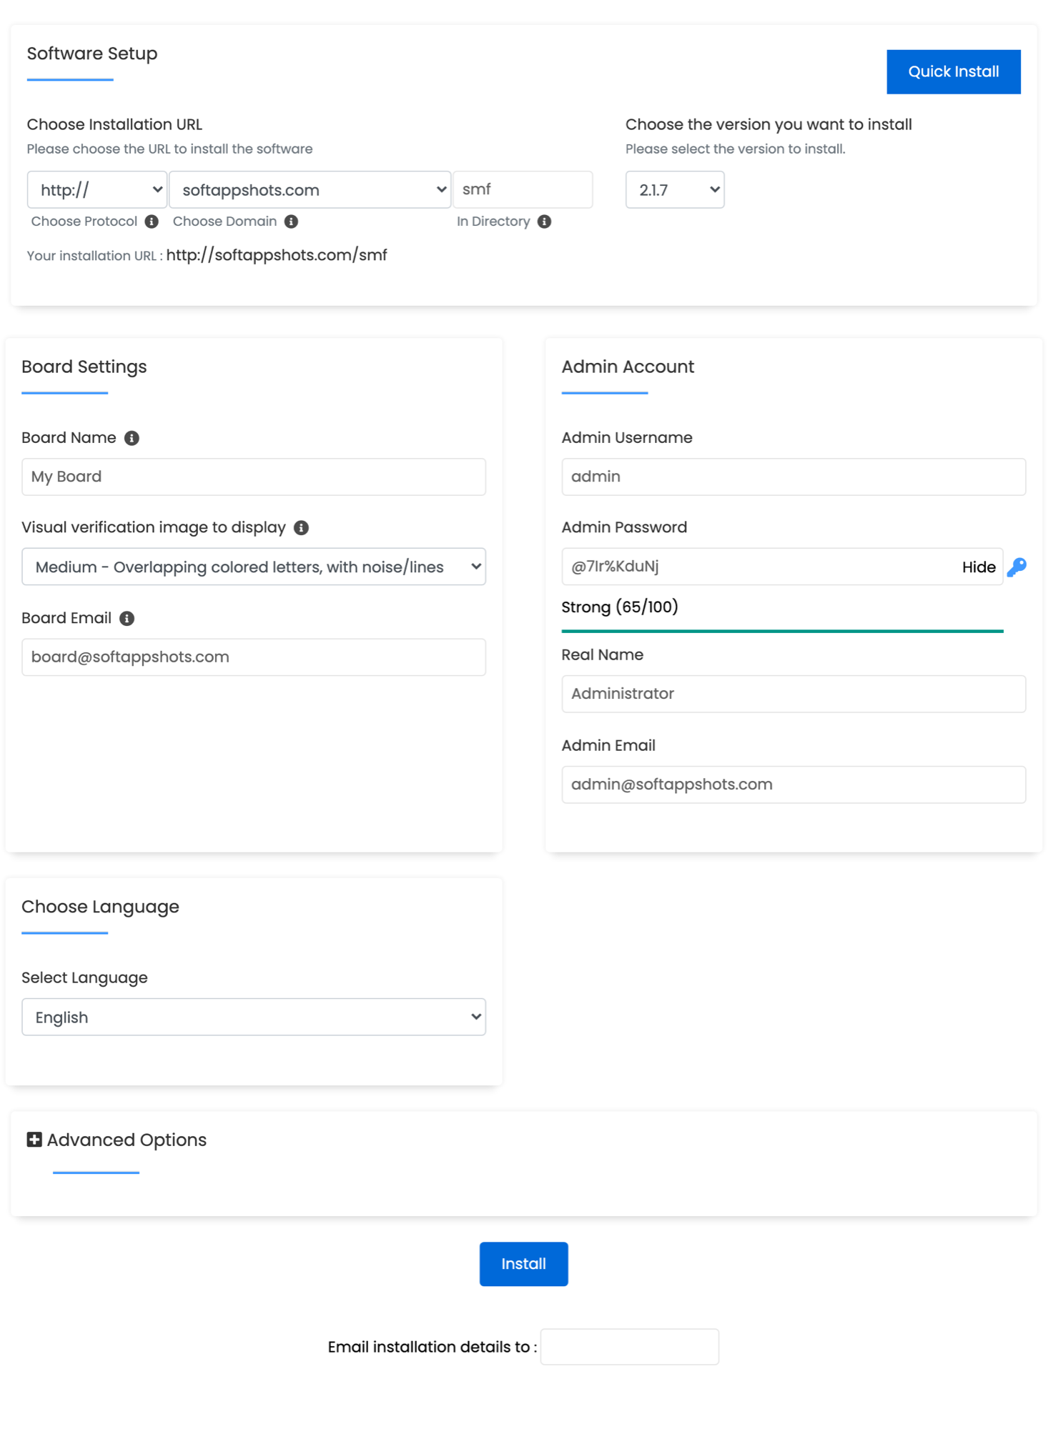Click the Quick Install button
This screenshot has height=1429, width=1048.
point(954,71)
